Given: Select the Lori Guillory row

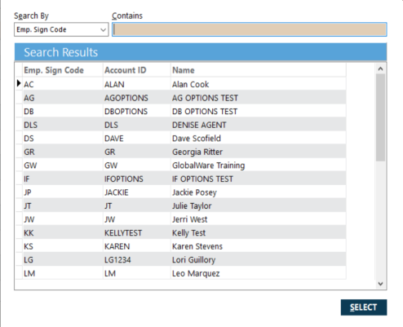Looking at the screenshot, I should pyautogui.click(x=181, y=260).
